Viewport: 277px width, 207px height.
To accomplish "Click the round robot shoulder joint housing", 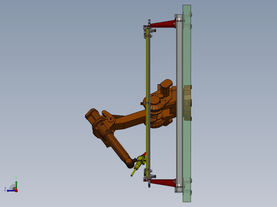I will [x=155, y=104].
